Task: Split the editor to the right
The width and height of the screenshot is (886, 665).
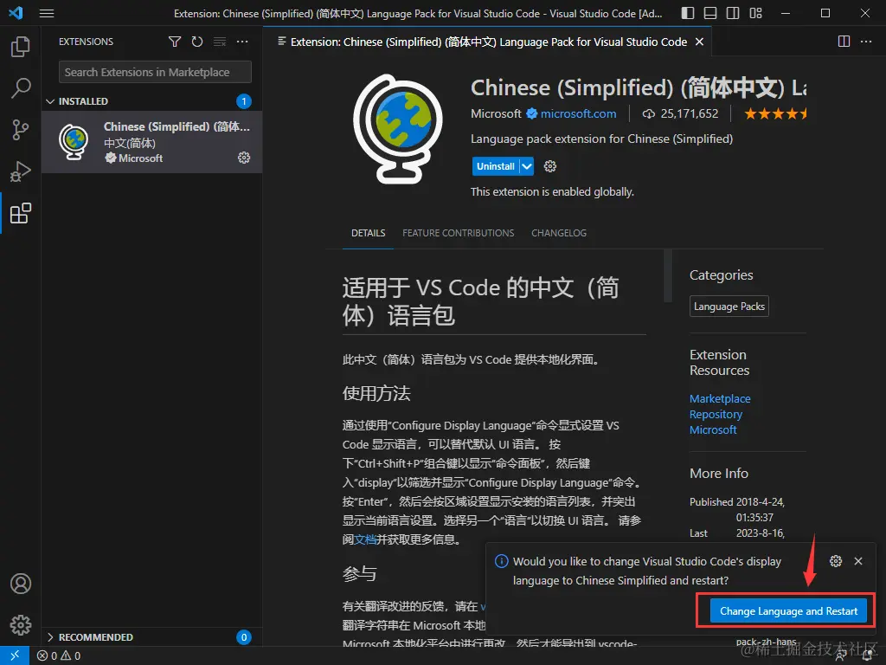Action: [844, 42]
